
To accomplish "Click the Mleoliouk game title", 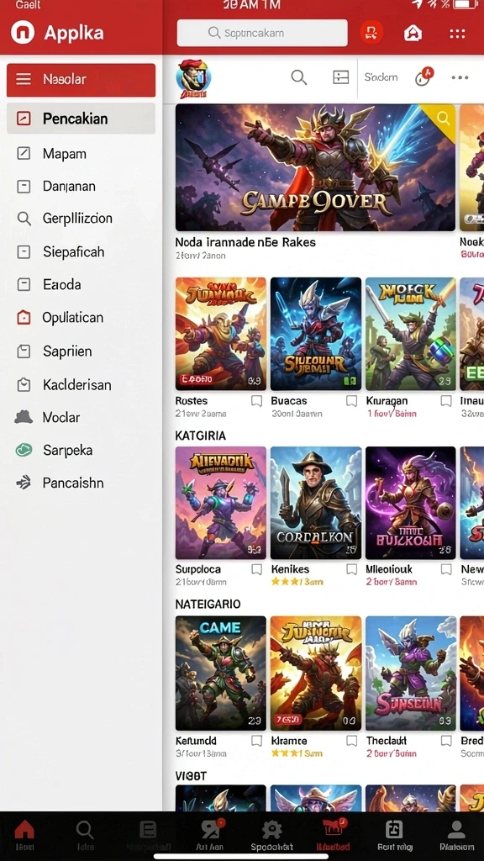I will pyautogui.click(x=389, y=569).
